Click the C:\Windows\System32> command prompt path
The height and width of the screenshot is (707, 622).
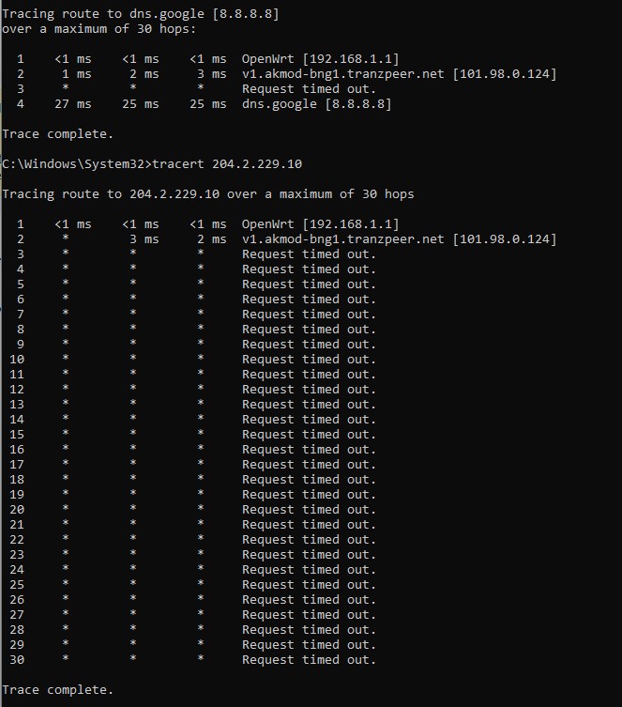[x=75, y=163]
